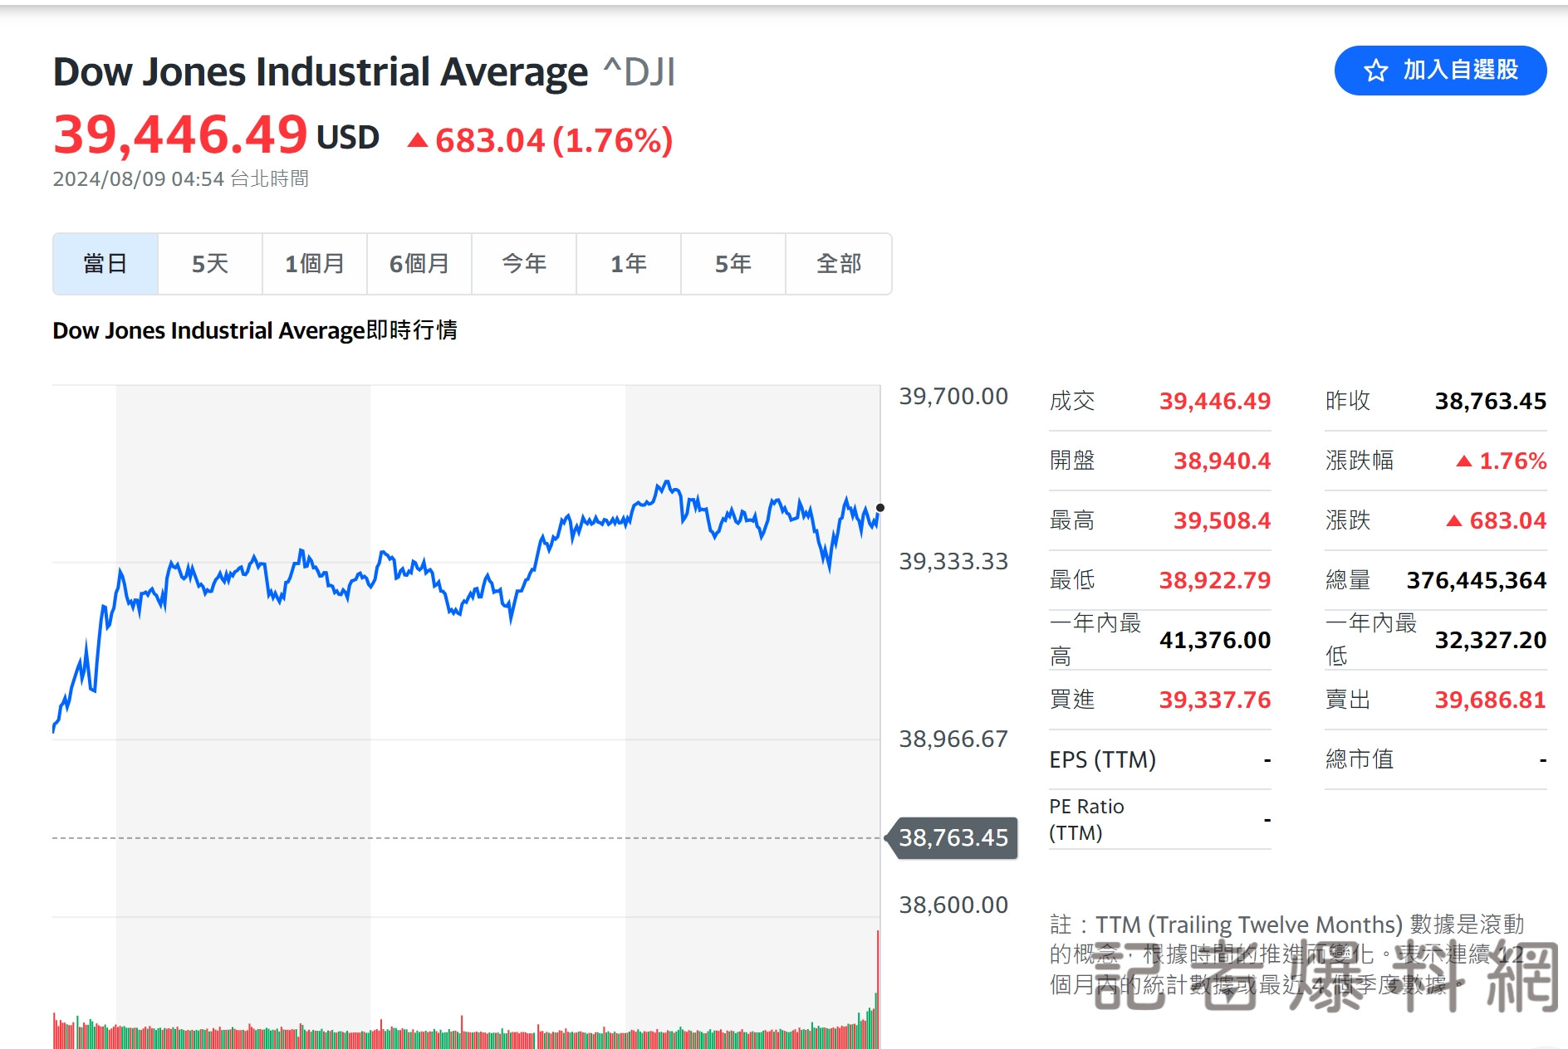1568x1049 pixels.
Task: Click the 38,763.45 previous close chart label
Action: (x=953, y=837)
